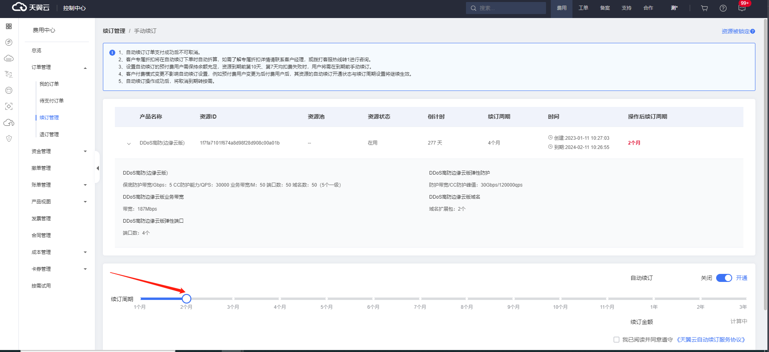Viewport: 769px width, 352px height.
Task: Select 退订管理 in sidebar
Action: point(49,135)
